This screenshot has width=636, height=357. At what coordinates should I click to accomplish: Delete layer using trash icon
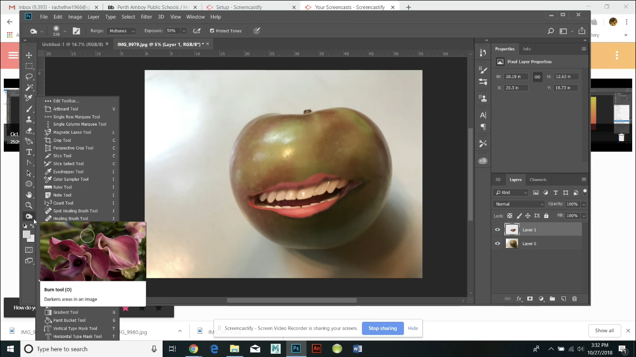[x=574, y=299]
